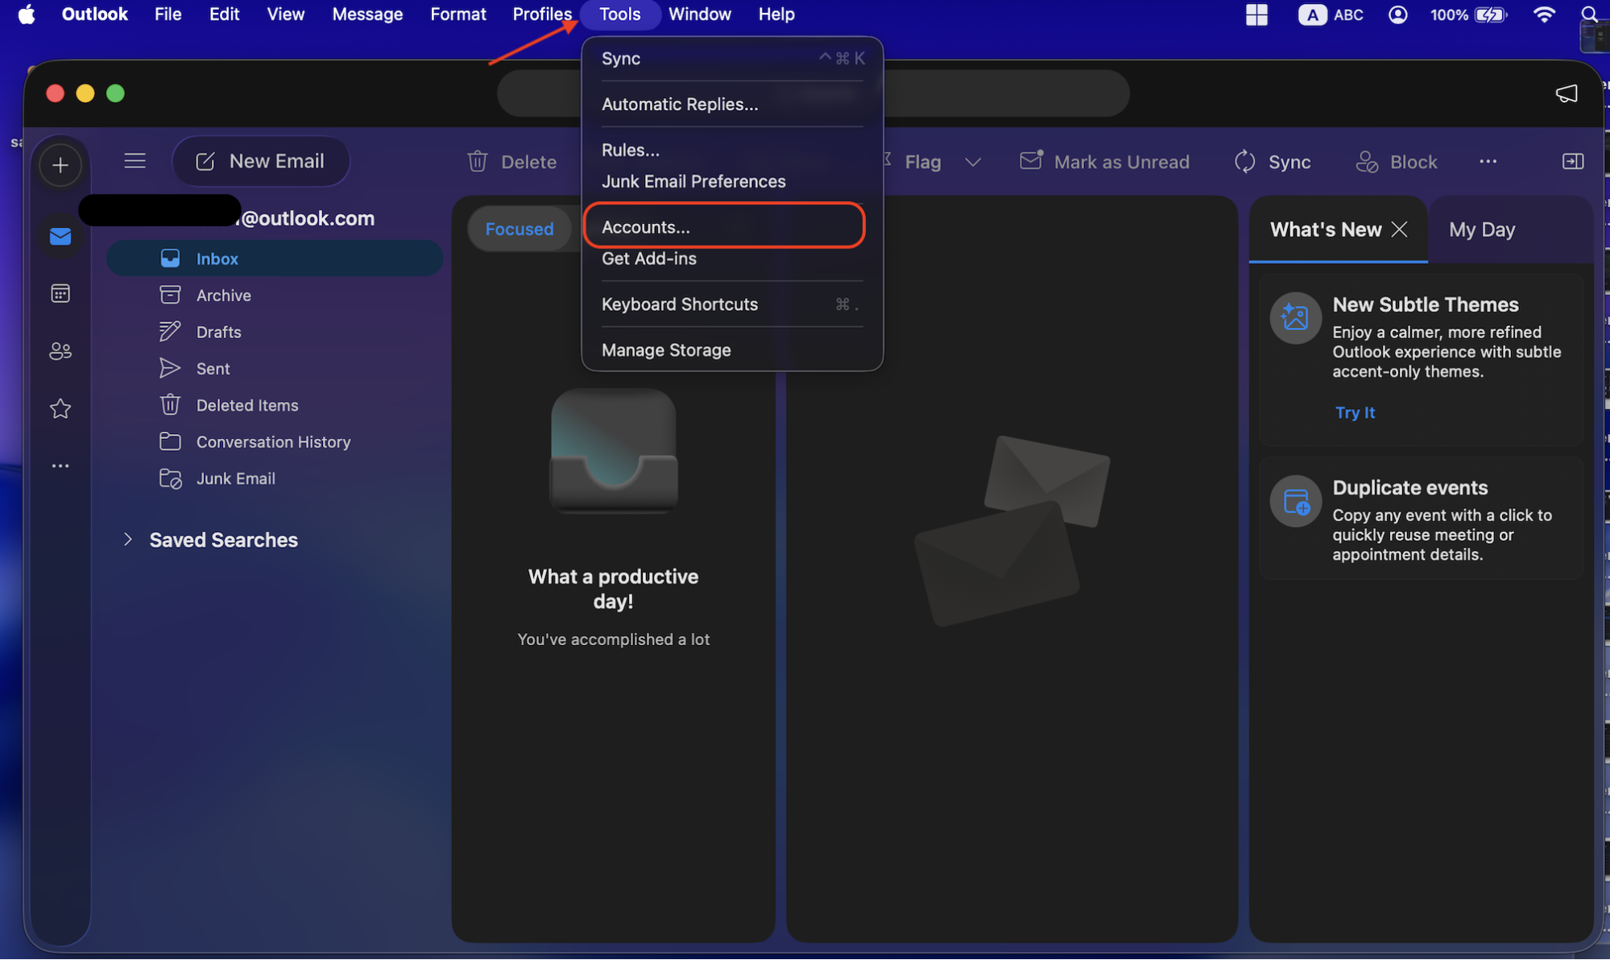Click the Wi-Fi status icon
Image resolution: width=1610 pixels, height=960 pixels.
(x=1543, y=14)
